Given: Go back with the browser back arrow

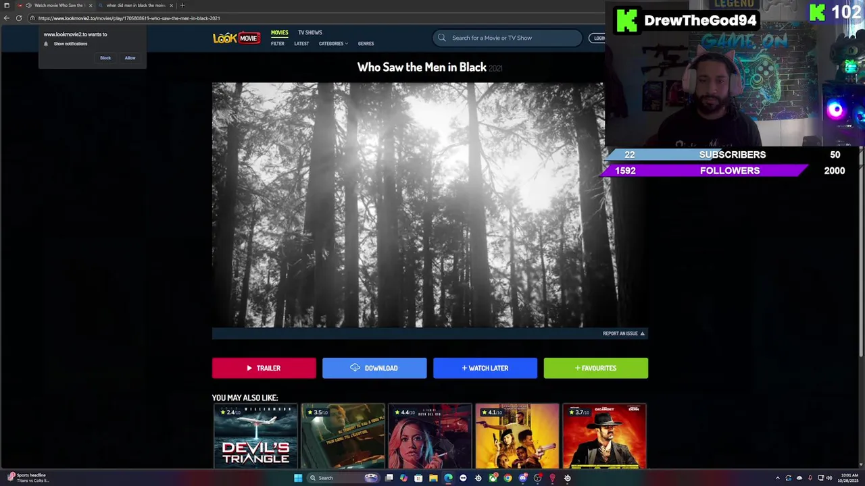Looking at the screenshot, I should point(7,18).
